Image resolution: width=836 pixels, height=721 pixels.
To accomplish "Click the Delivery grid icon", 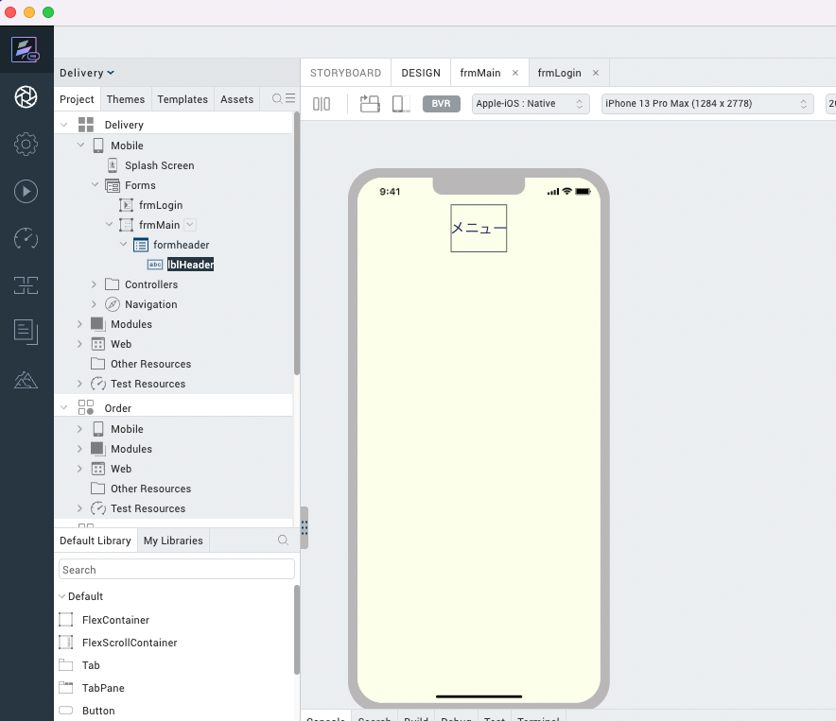I will pyautogui.click(x=86, y=125).
